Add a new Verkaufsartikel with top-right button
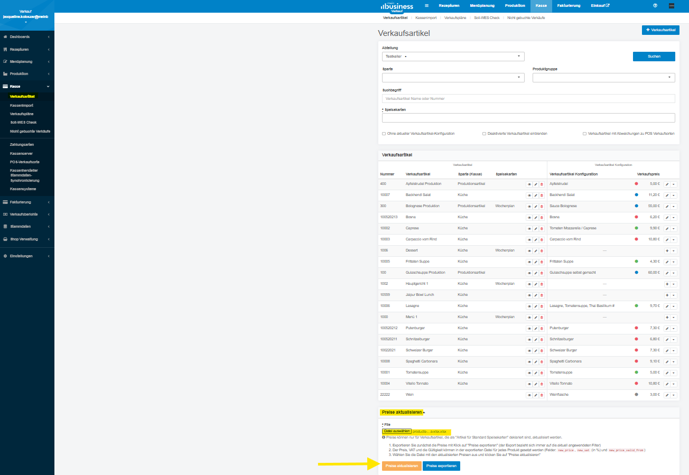 [660, 30]
